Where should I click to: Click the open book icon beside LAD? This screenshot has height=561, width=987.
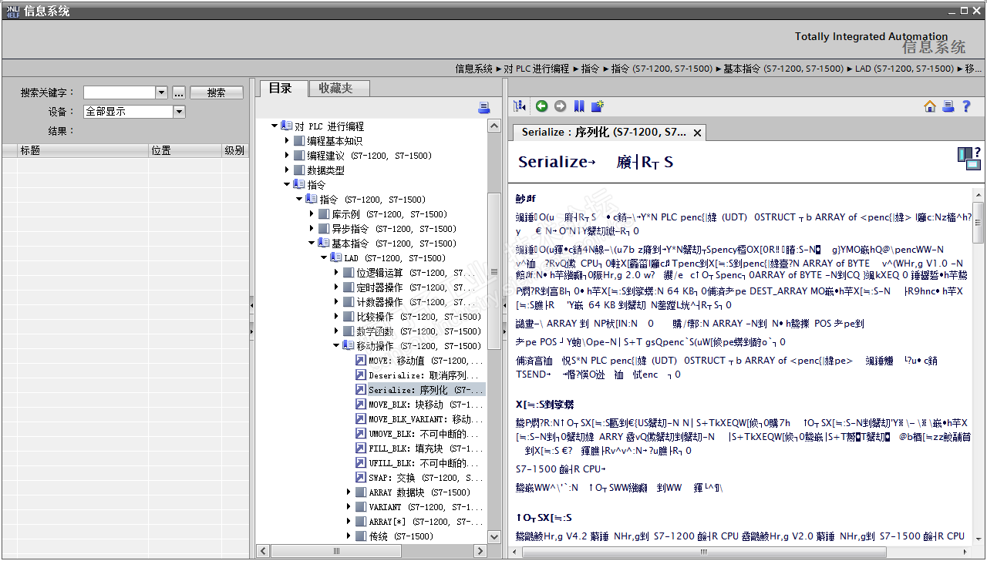tap(335, 258)
